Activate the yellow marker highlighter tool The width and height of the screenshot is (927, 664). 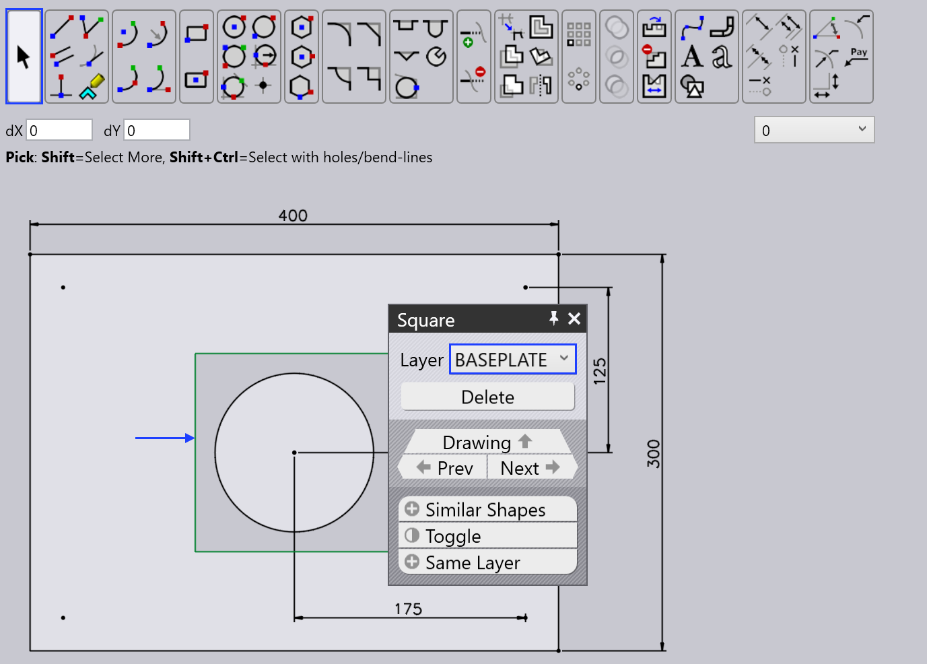pos(92,86)
